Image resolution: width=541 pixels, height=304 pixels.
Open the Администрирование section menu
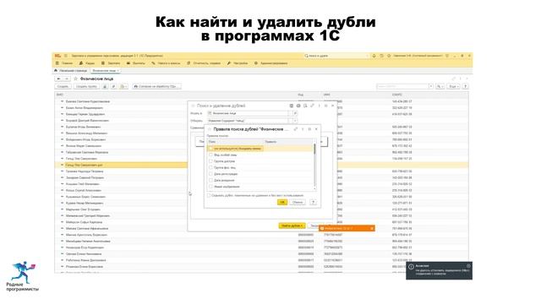tap(271, 63)
